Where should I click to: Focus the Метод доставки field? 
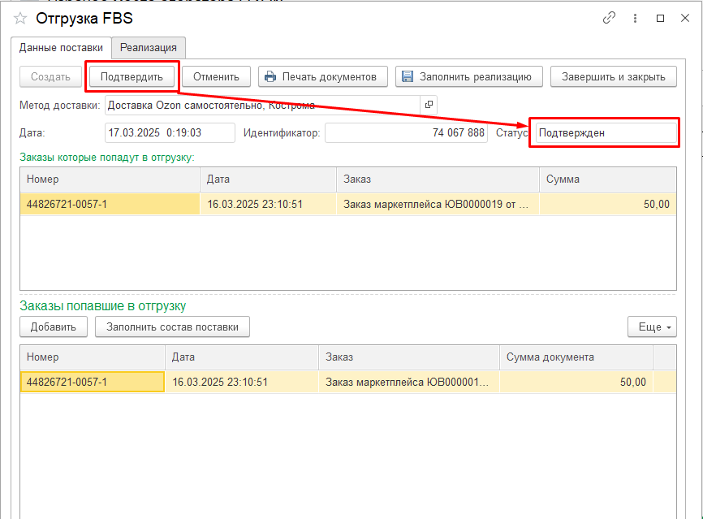(263, 105)
